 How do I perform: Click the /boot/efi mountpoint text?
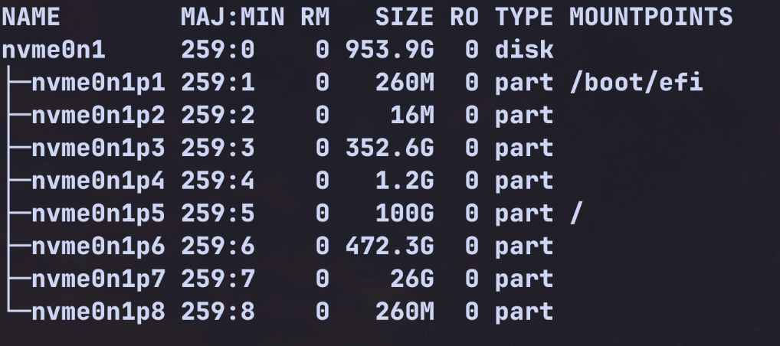click(635, 83)
